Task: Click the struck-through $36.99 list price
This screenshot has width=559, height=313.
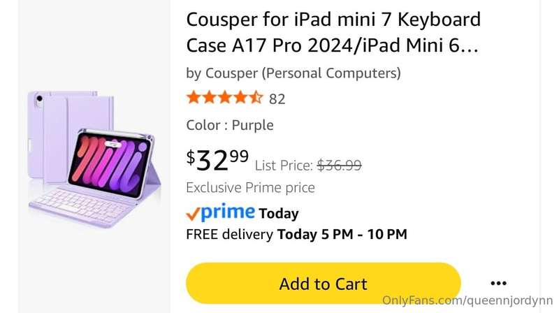Action: coord(339,165)
